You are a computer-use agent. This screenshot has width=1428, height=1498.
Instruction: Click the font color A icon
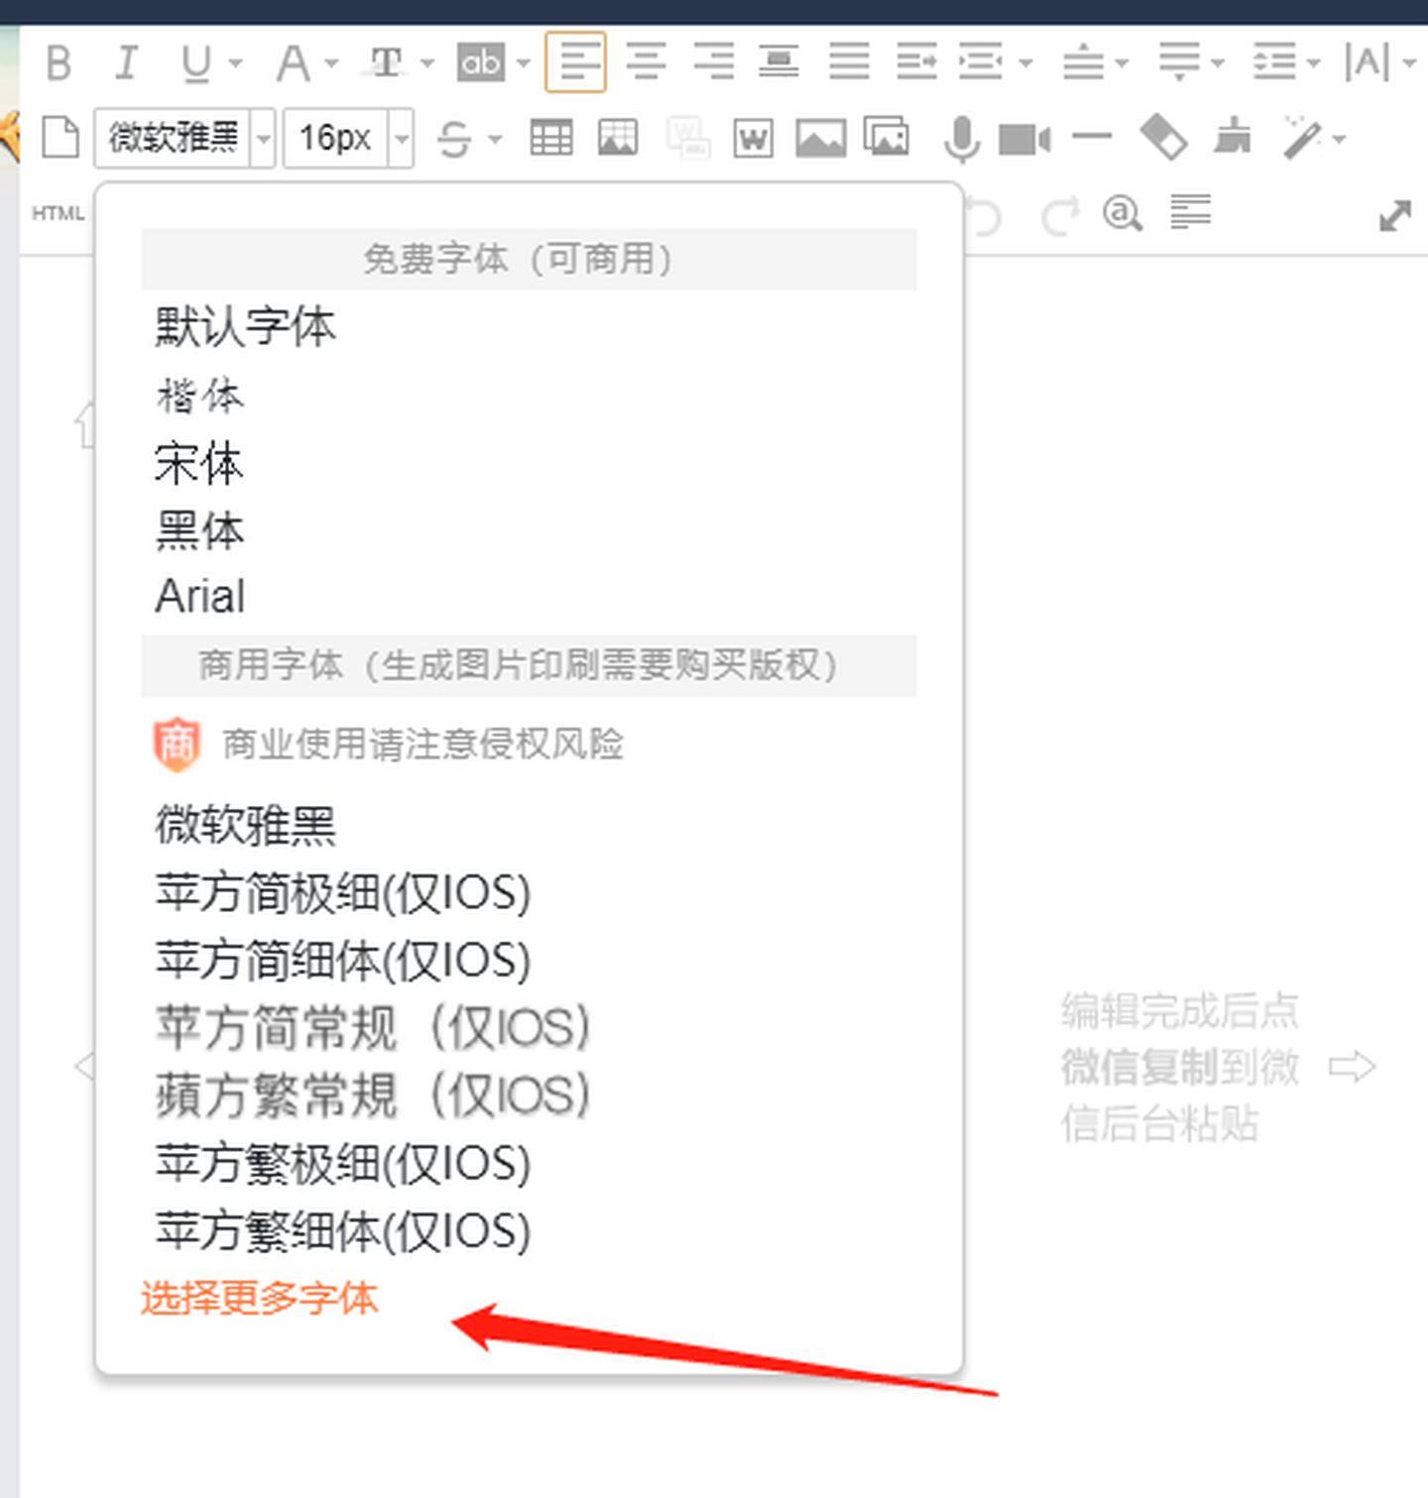coord(293,62)
